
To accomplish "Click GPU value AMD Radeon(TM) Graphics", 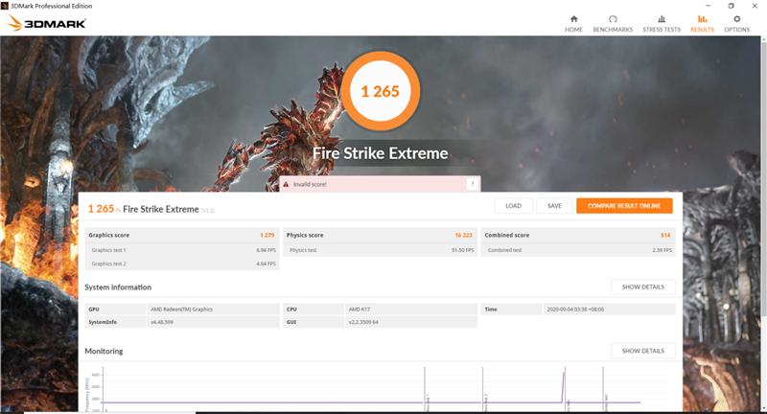I will (x=181, y=310).
